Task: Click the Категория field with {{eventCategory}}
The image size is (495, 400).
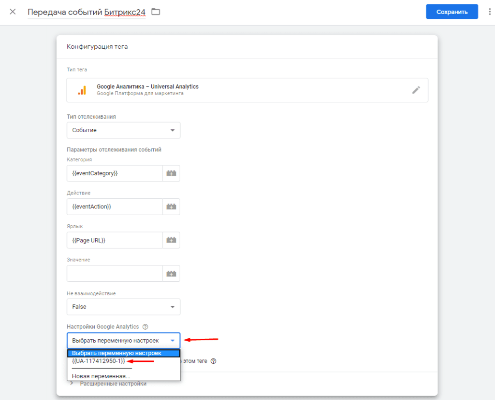Action: coord(115,173)
